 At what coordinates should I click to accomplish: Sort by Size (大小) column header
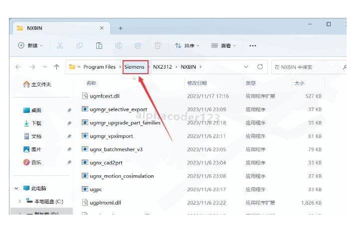pos(299,83)
